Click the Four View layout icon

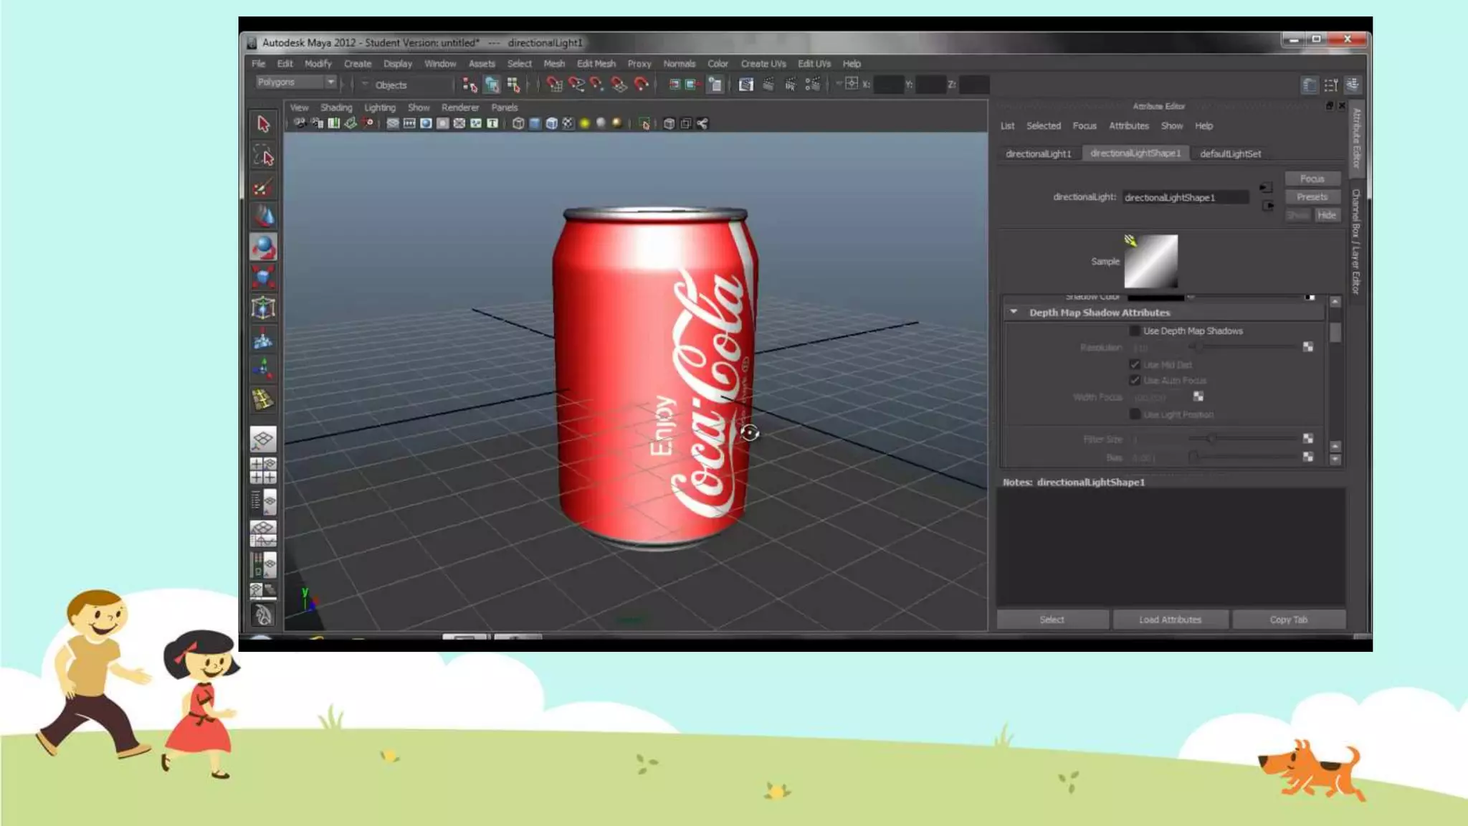263,470
